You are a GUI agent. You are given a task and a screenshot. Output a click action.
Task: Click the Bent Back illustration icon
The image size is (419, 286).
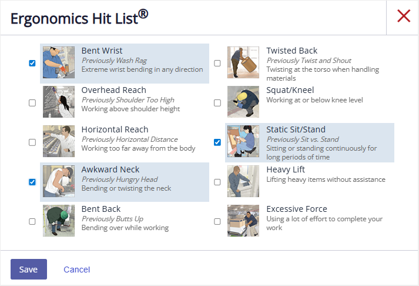pos(59,221)
